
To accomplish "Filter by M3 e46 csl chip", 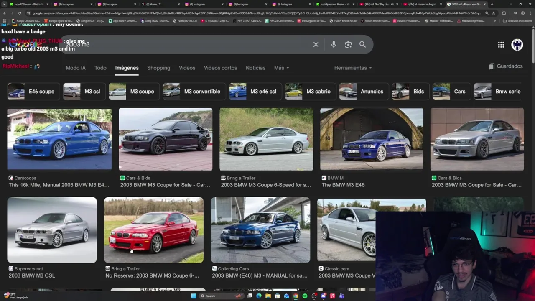I will (x=255, y=92).
